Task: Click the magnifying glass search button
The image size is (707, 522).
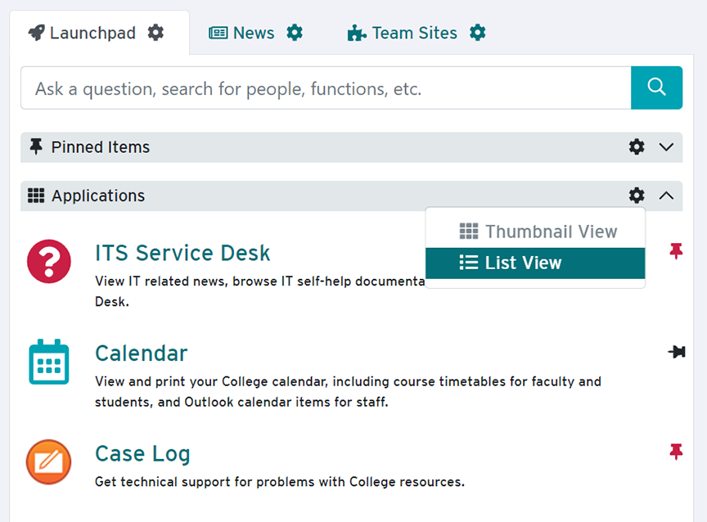Action: coord(656,88)
